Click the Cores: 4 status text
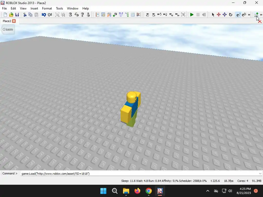The width and height of the screenshot is (263, 197). (243, 181)
